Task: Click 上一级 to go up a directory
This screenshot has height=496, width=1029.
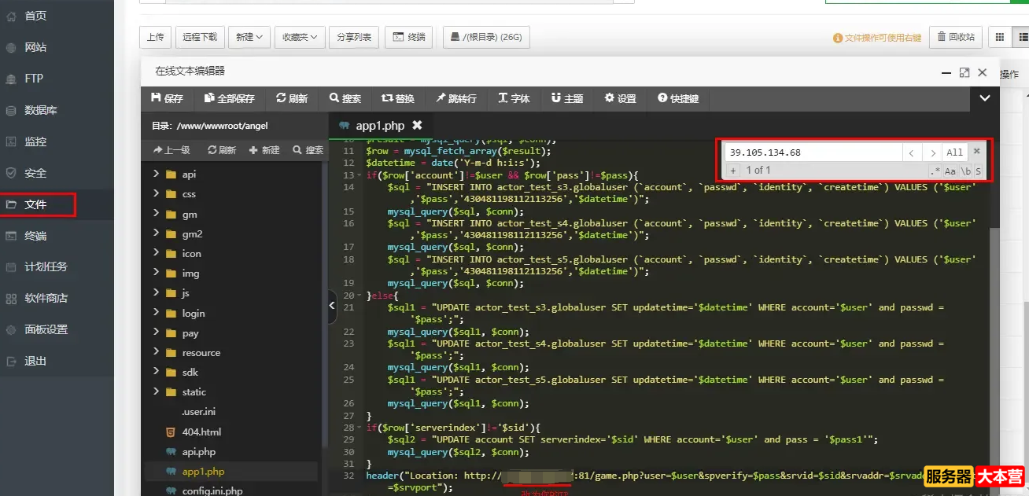Action: 172,150
